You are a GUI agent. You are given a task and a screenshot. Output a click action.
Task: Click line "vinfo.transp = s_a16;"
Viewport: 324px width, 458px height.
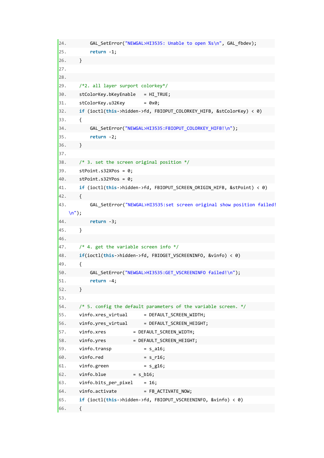pos(122,349)
